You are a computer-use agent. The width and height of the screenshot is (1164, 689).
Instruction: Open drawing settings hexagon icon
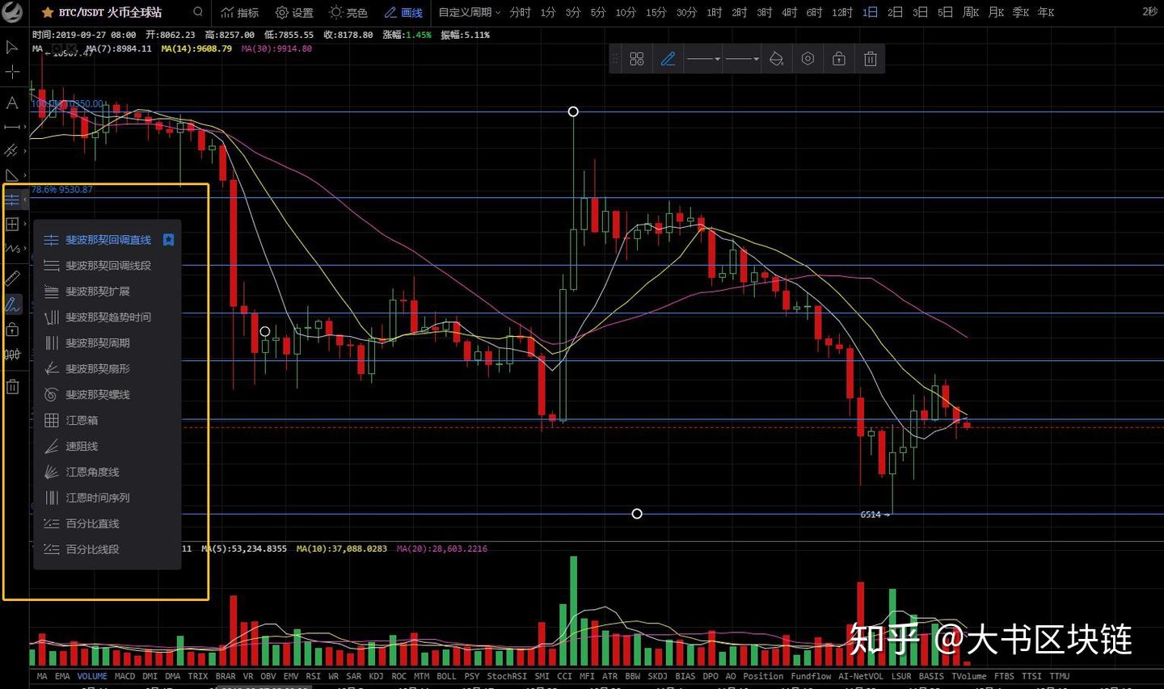pos(808,59)
